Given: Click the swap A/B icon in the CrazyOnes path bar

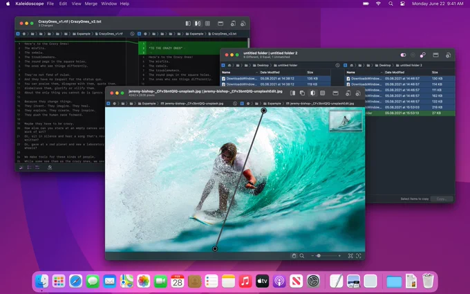Looking at the screenshot, I should 132,34.
